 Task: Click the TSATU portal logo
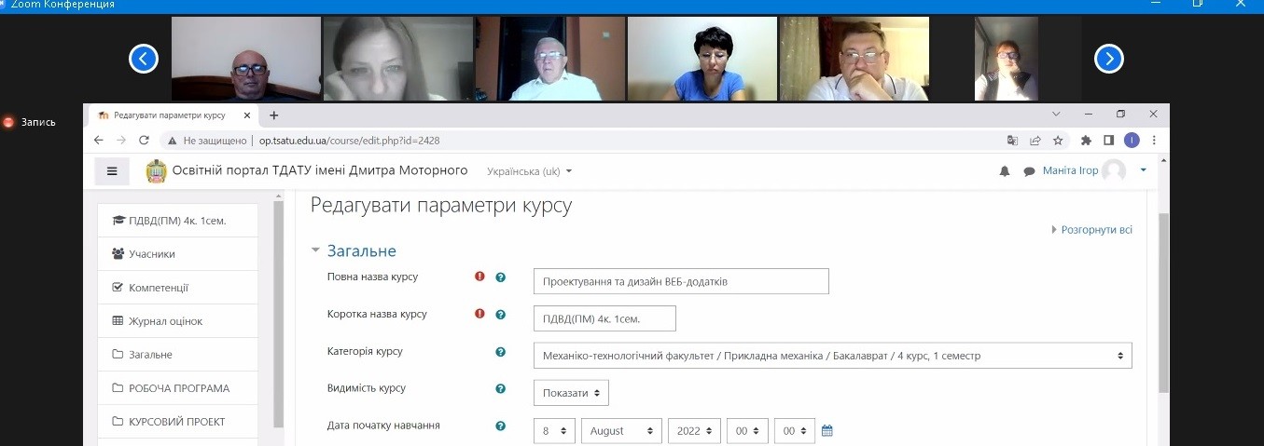pyautogui.click(x=156, y=170)
